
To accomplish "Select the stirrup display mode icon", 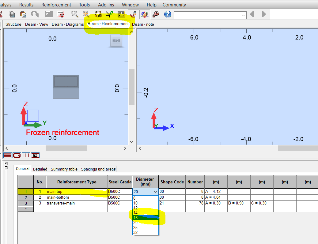I will click(x=17, y=155).
